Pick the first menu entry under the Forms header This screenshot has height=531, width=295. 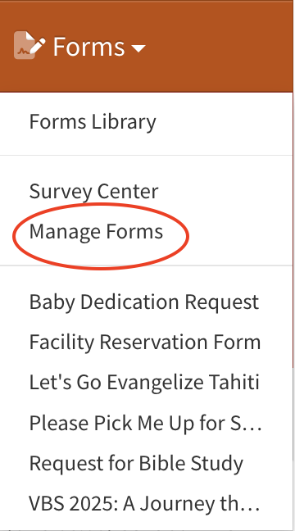[93, 121]
